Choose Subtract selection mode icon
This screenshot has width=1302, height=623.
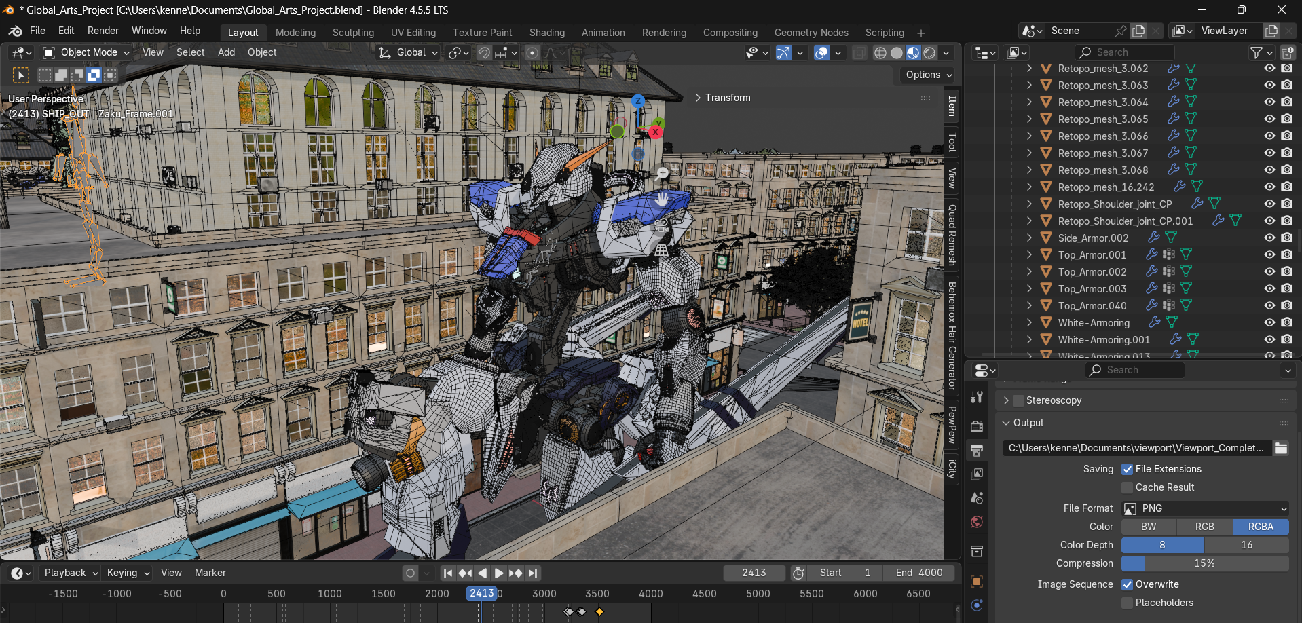pyautogui.click(x=77, y=75)
